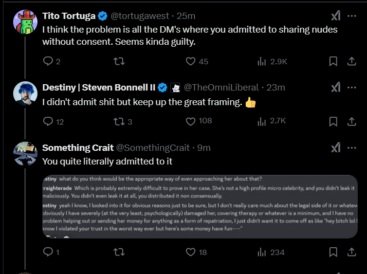Like Tito Tortuga's tweet
This screenshot has width=367, height=274.
tap(191, 61)
